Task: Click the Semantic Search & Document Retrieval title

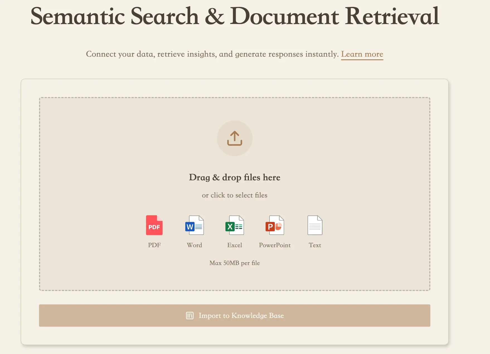Action: pos(234,16)
